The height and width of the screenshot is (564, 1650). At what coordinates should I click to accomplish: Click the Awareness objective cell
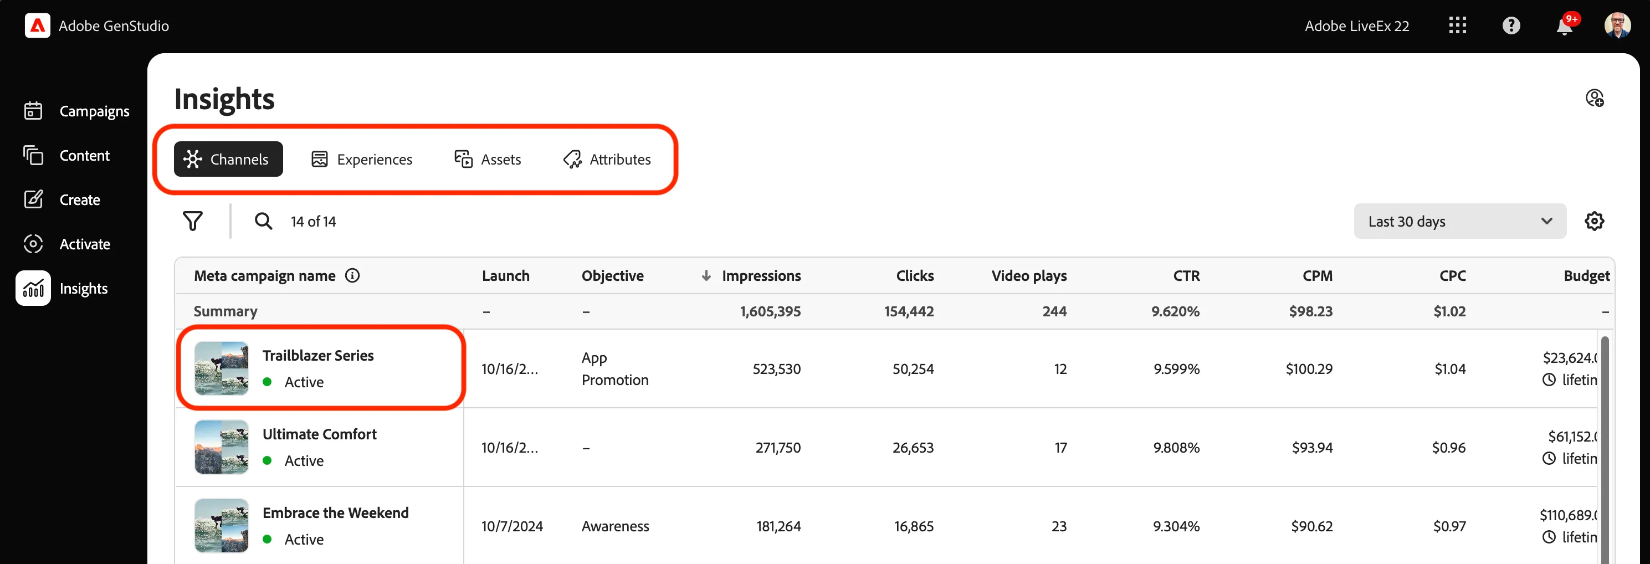(615, 526)
